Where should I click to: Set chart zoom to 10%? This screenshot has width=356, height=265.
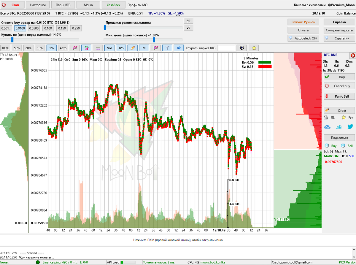(40, 48)
